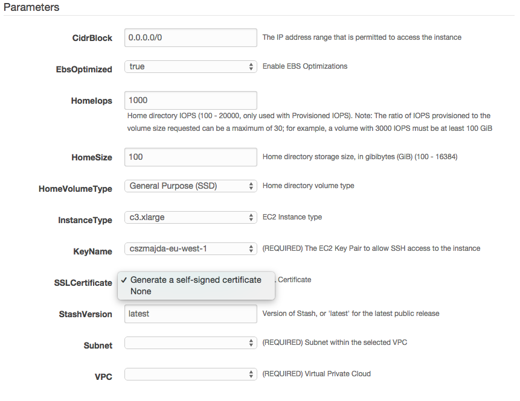520x401 pixels.
Task: Click the HomeVolumeType label
Action: (x=75, y=189)
